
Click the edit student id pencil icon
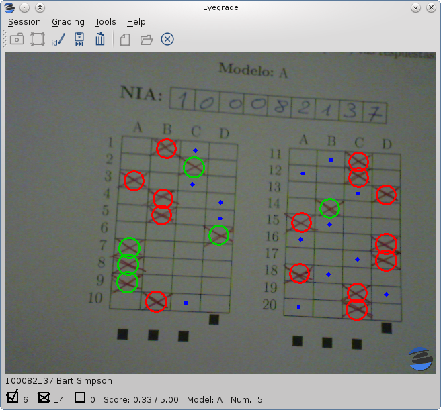58,40
